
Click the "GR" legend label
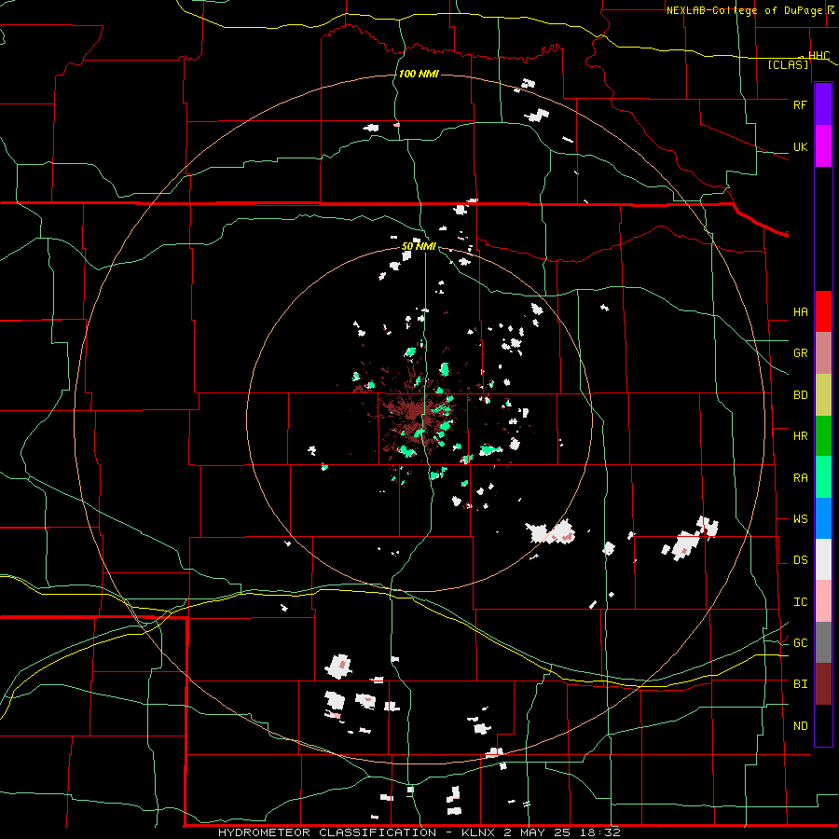click(x=800, y=352)
